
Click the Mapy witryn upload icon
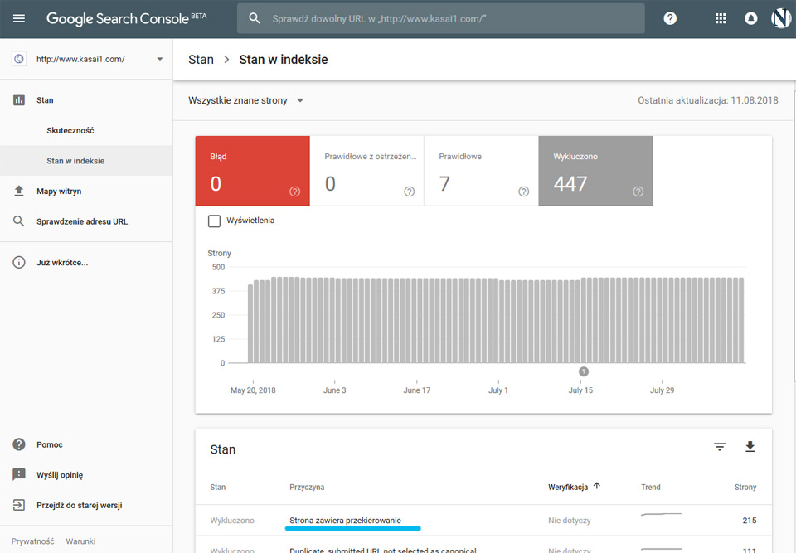coord(19,191)
